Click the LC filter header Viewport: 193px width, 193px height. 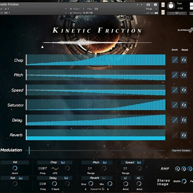click(x=126, y=178)
